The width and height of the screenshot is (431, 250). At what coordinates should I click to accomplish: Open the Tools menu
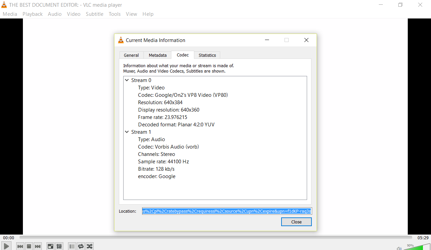coord(114,14)
